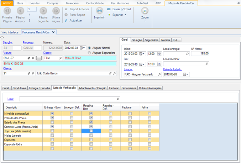Image resolution: width=241 pixels, height=163 pixels.
Task: Click the search icon in Cliente field
Action: pos(32,73)
